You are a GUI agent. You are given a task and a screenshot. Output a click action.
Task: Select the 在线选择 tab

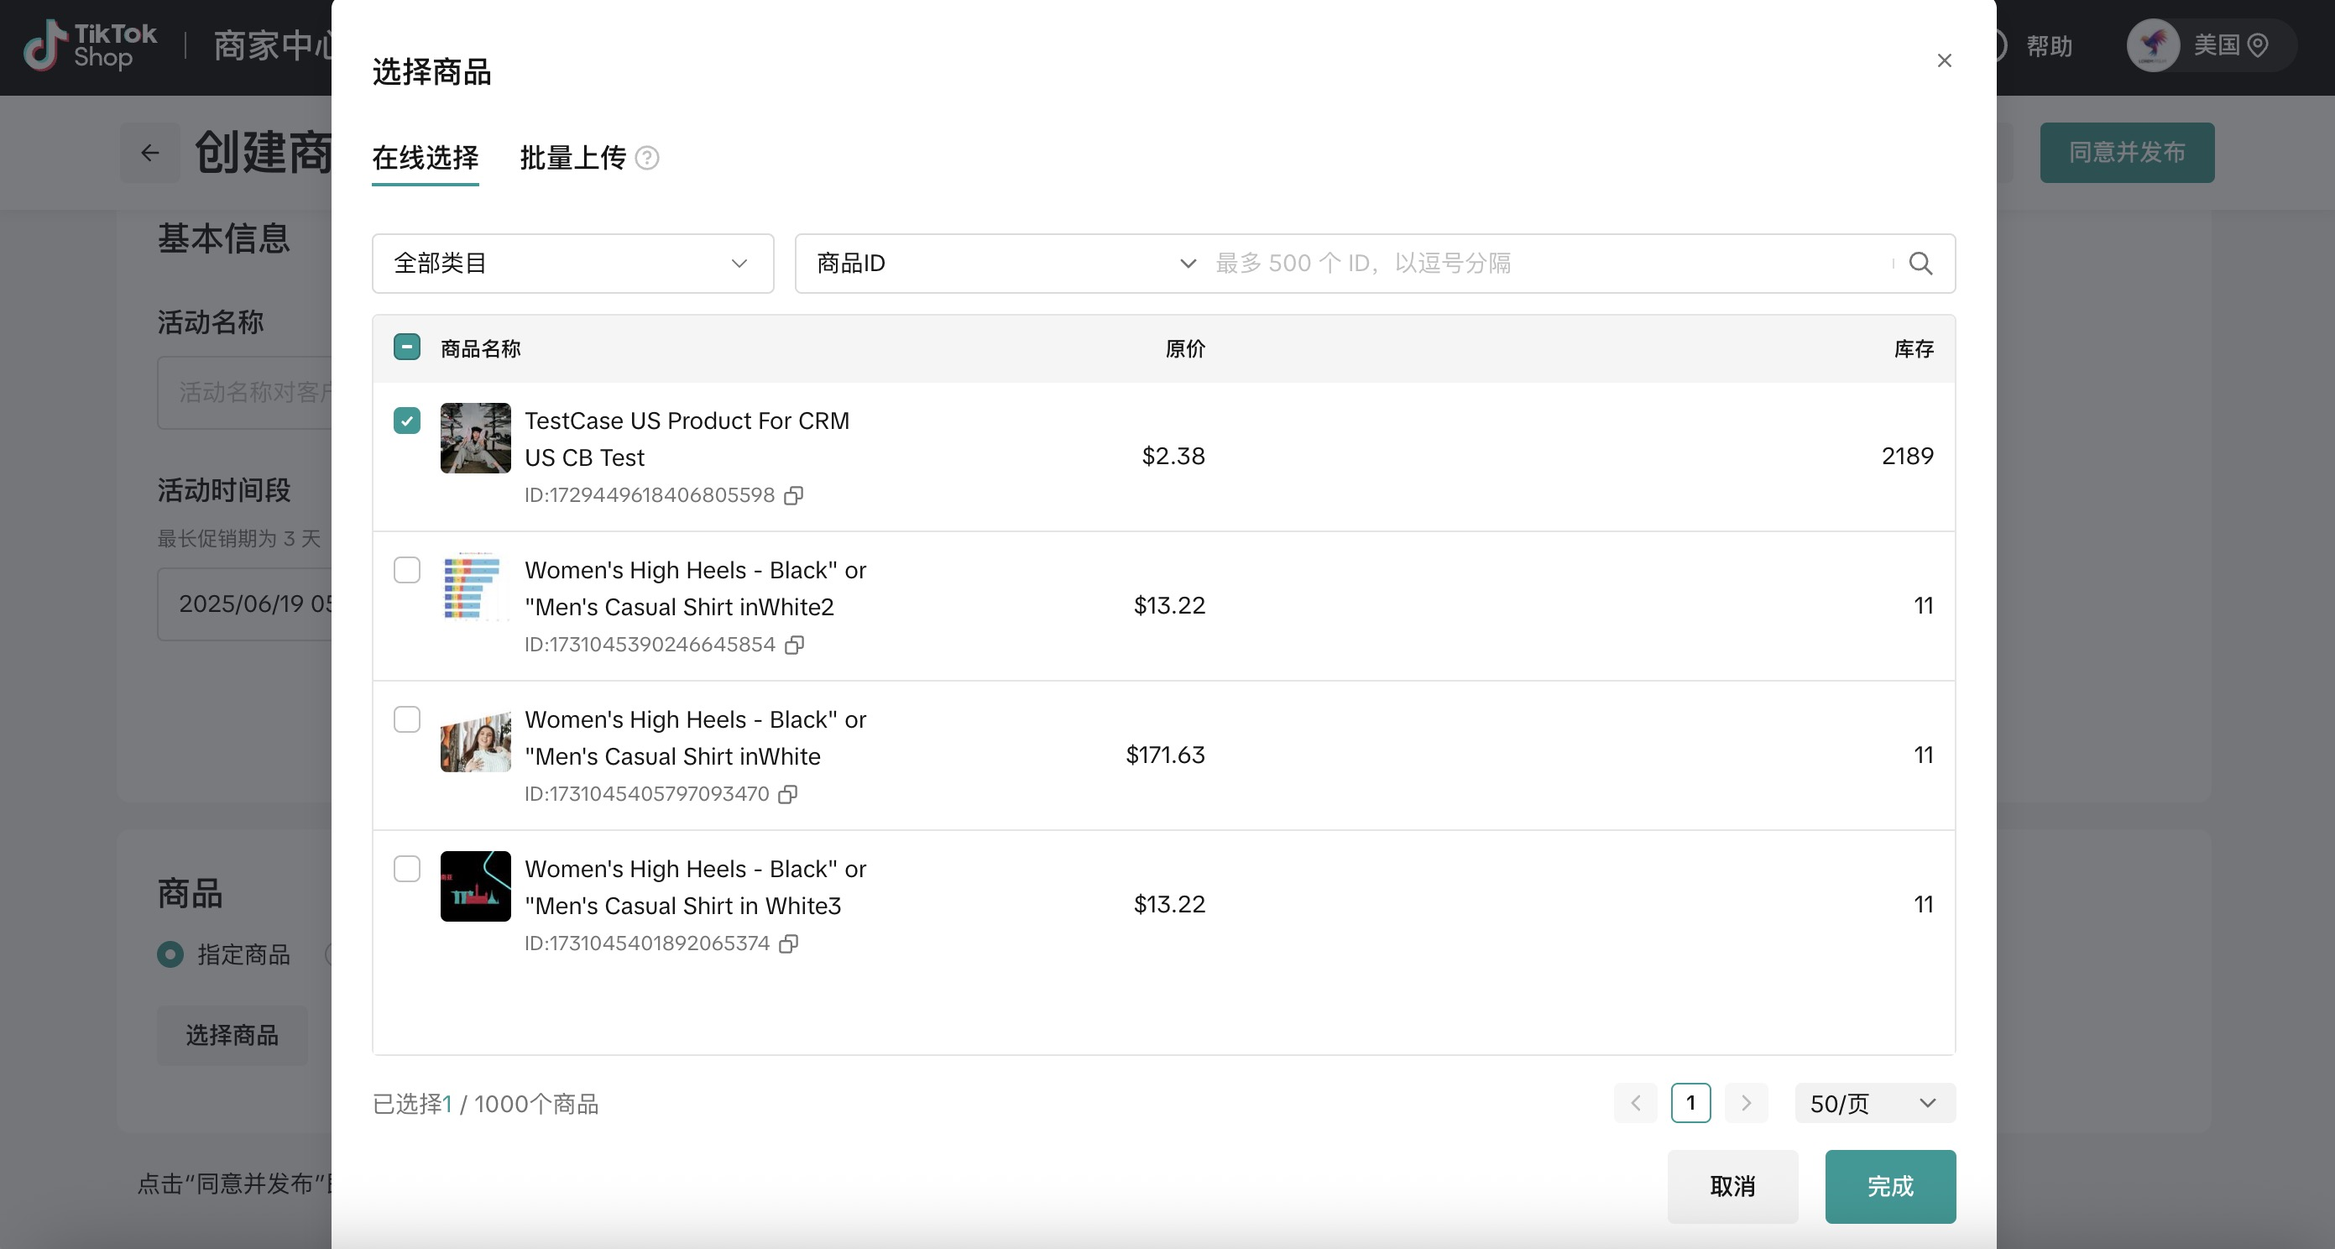(426, 158)
